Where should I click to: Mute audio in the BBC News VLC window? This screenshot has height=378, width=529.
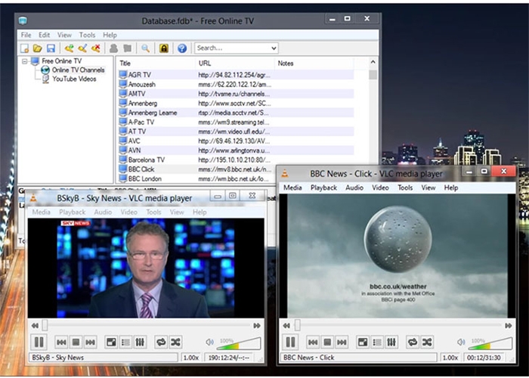coord(461,342)
